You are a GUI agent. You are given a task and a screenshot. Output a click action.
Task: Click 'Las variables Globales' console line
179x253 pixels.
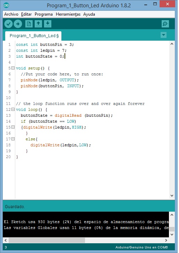click(x=86, y=228)
